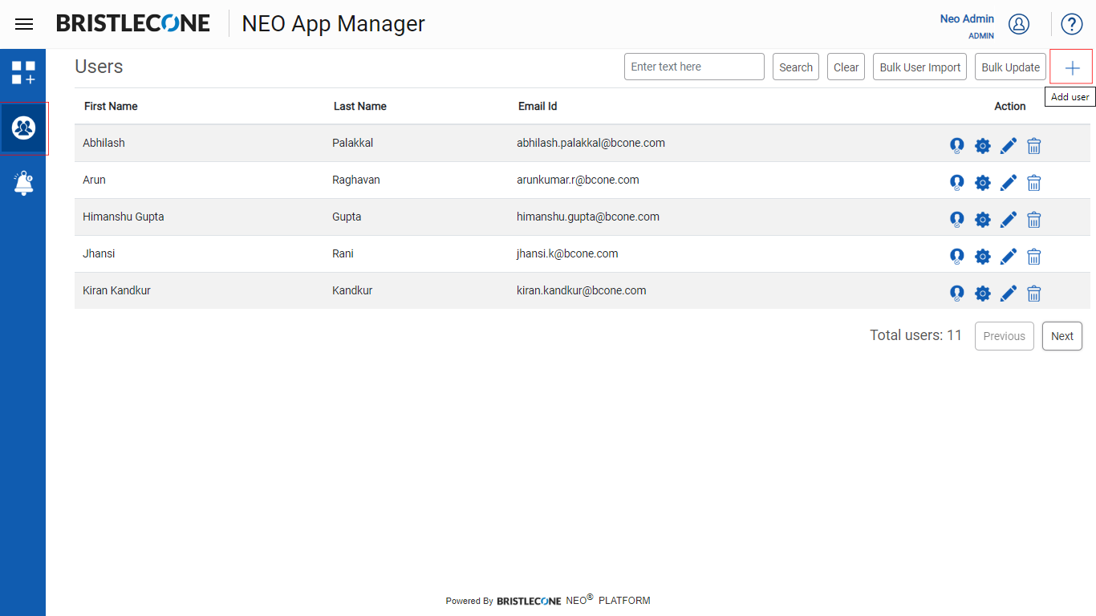The width and height of the screenshot is (1096, 616).
Task: Click the Email Id column header
Action: 538,106
